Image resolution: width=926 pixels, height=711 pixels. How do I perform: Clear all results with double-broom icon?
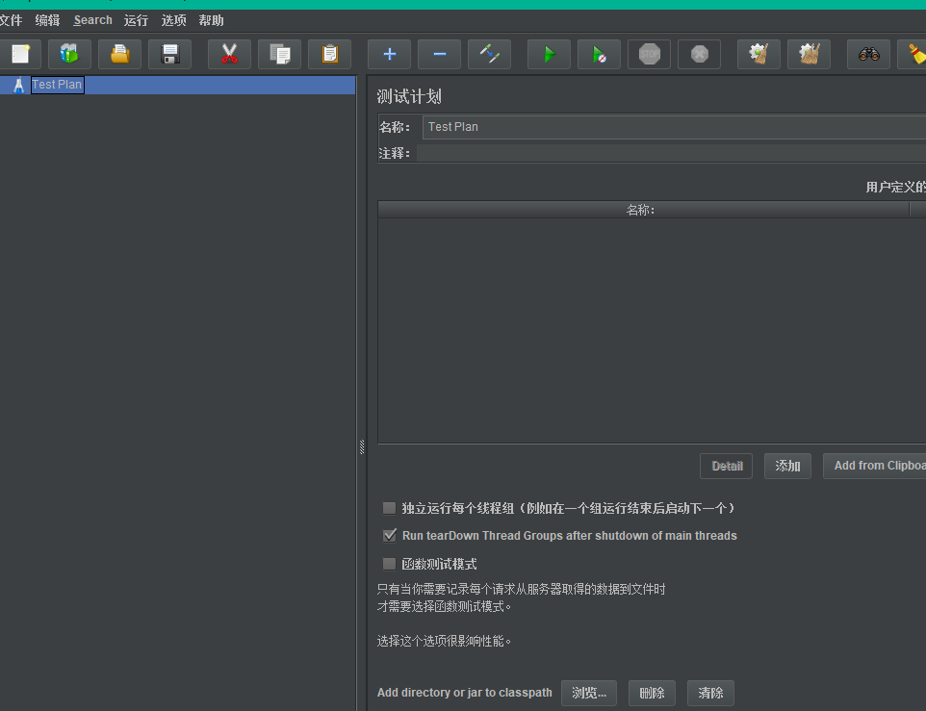click(810, 54)
